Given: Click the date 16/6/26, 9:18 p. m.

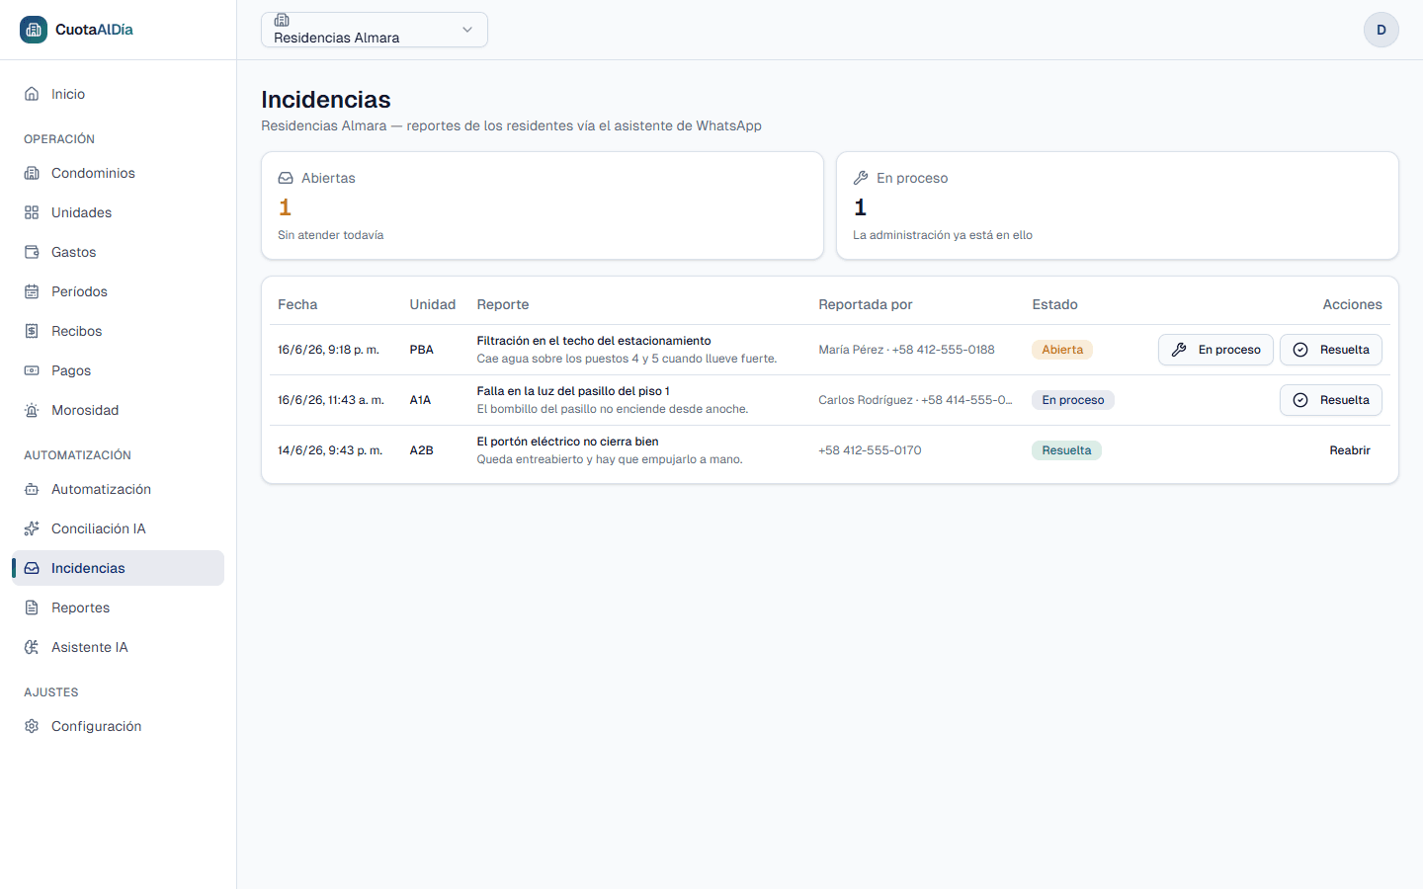Looking at the screenshot, I should 328,350.
